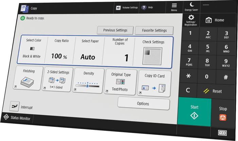238x141 pixels.
Task: Activate Energy Saver mode
Action: [x=191, y=6]
